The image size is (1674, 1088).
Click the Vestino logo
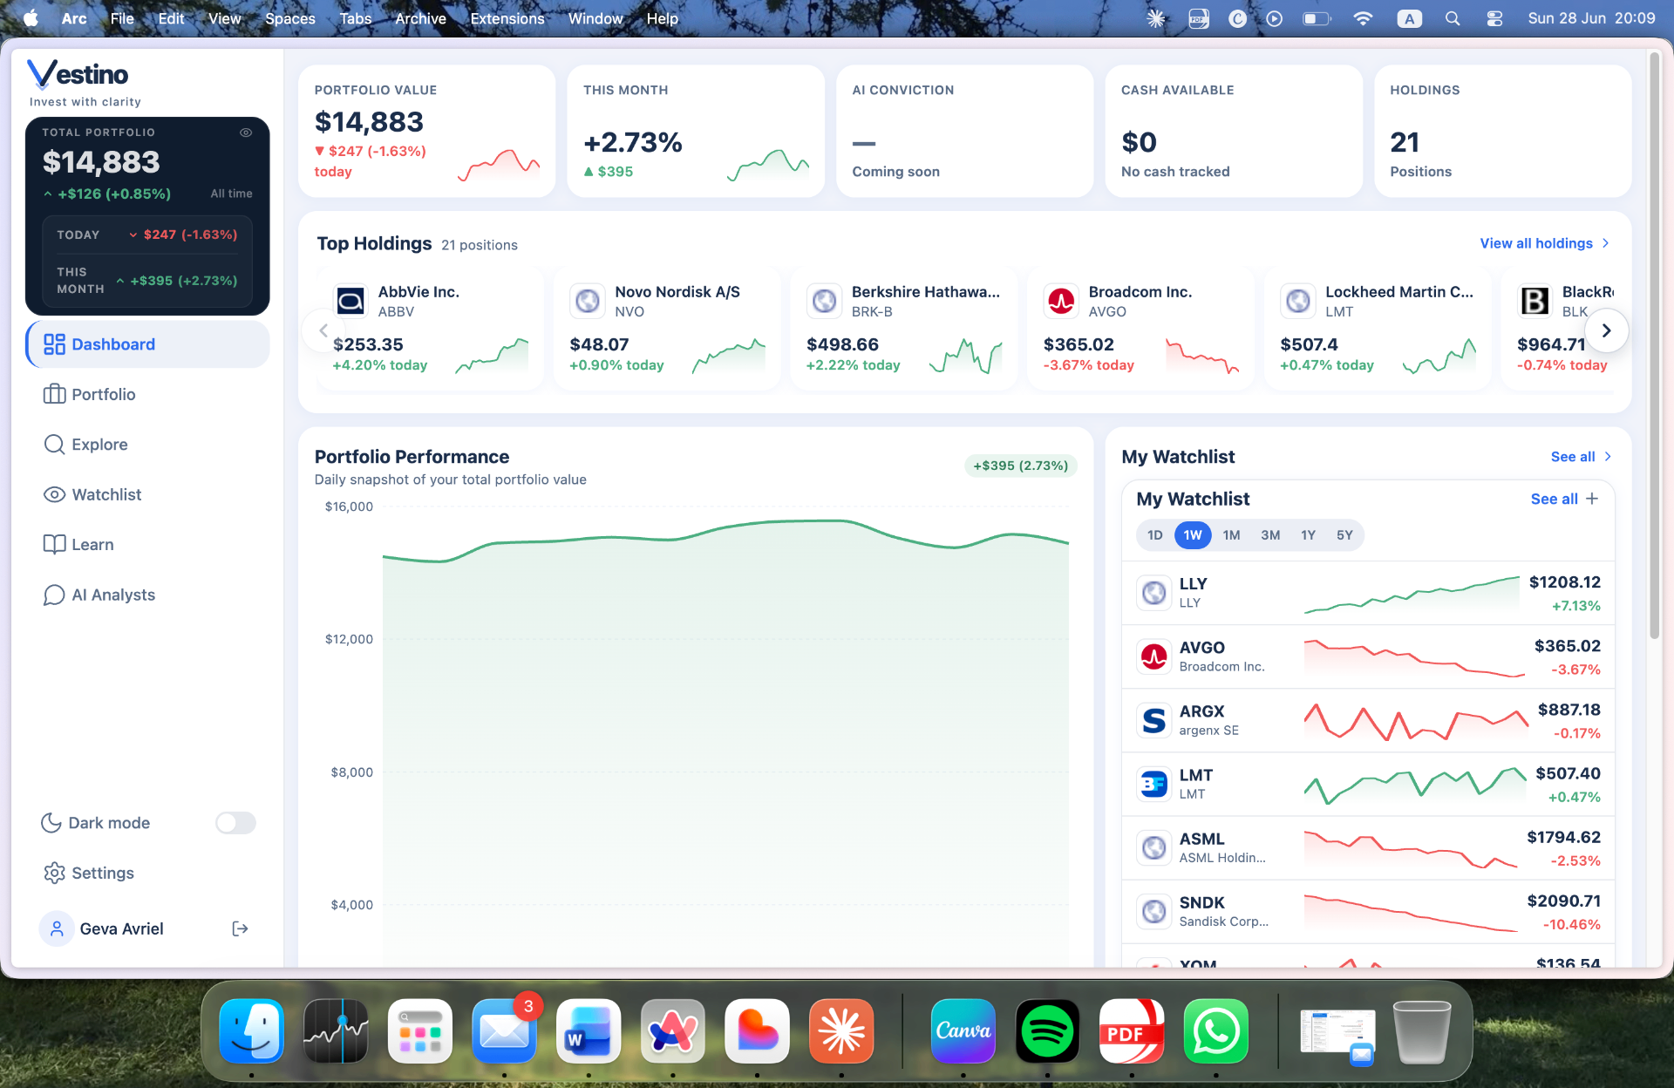point(78,75)
